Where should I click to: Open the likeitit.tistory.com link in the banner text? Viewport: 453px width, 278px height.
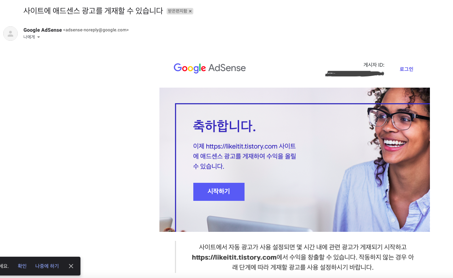pyautogui.click(x=242, y=146)
